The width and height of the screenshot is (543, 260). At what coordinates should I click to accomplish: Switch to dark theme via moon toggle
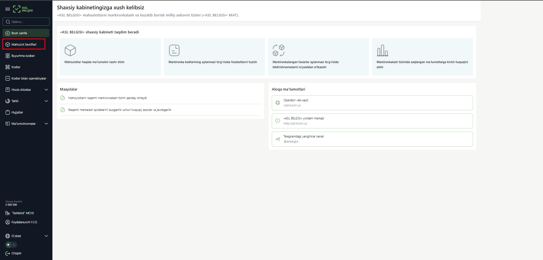pyautogui.click(x=14, y=245)
